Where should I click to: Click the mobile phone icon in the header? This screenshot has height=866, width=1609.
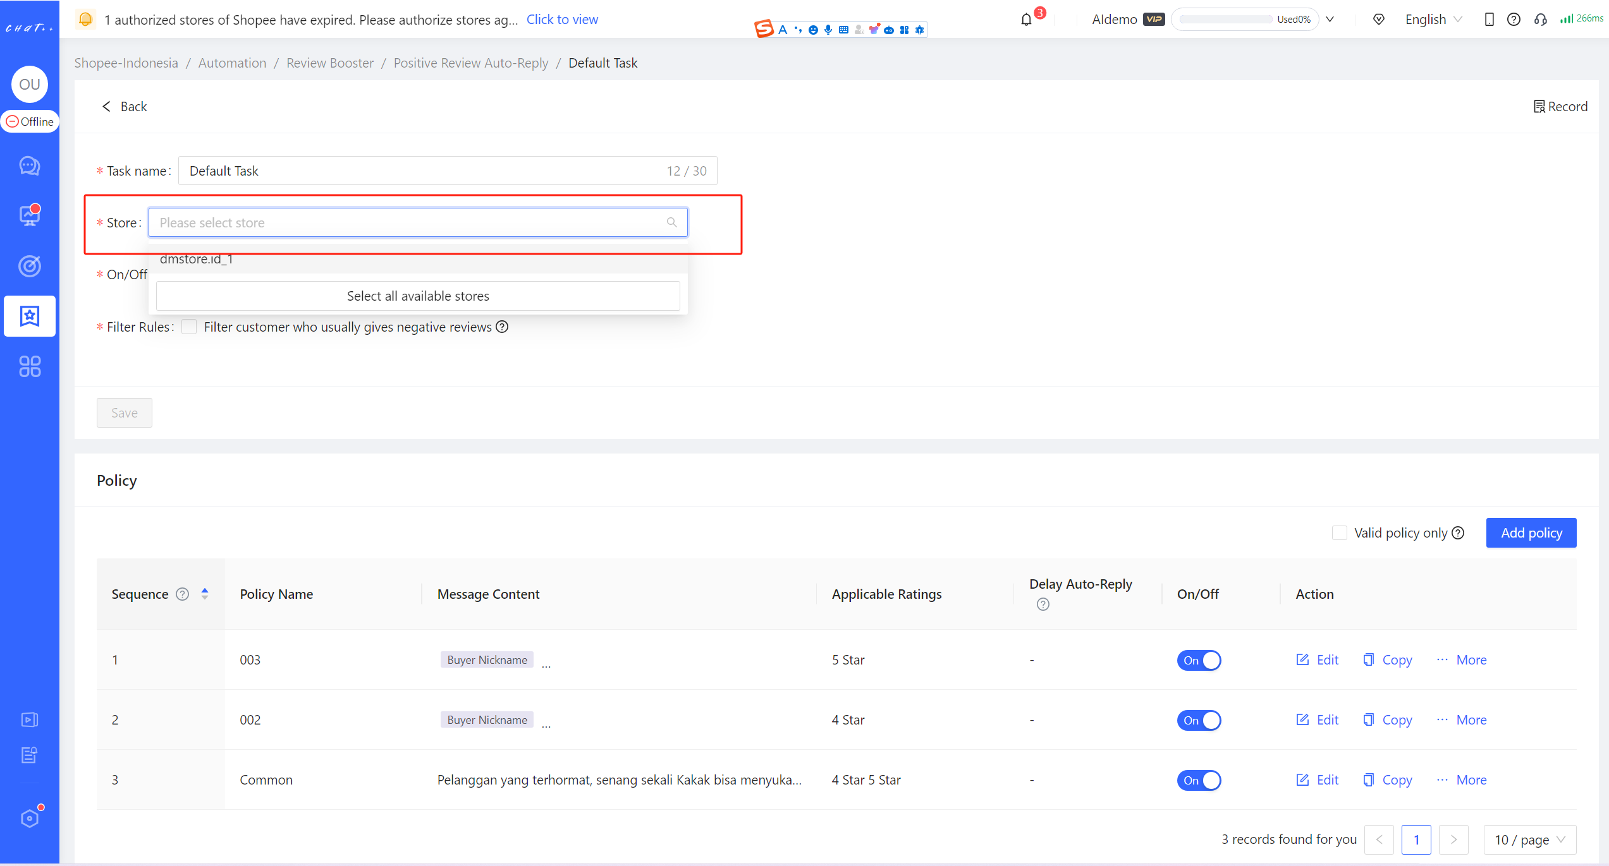(x=1489, y=20)
